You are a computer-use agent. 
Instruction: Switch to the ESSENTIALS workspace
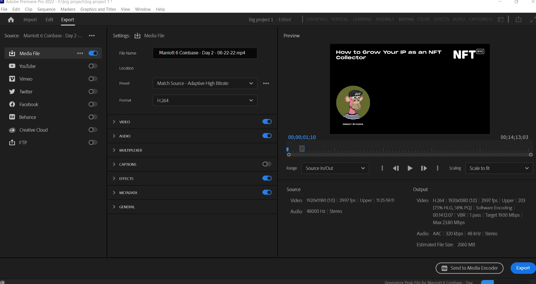[317, 19]
